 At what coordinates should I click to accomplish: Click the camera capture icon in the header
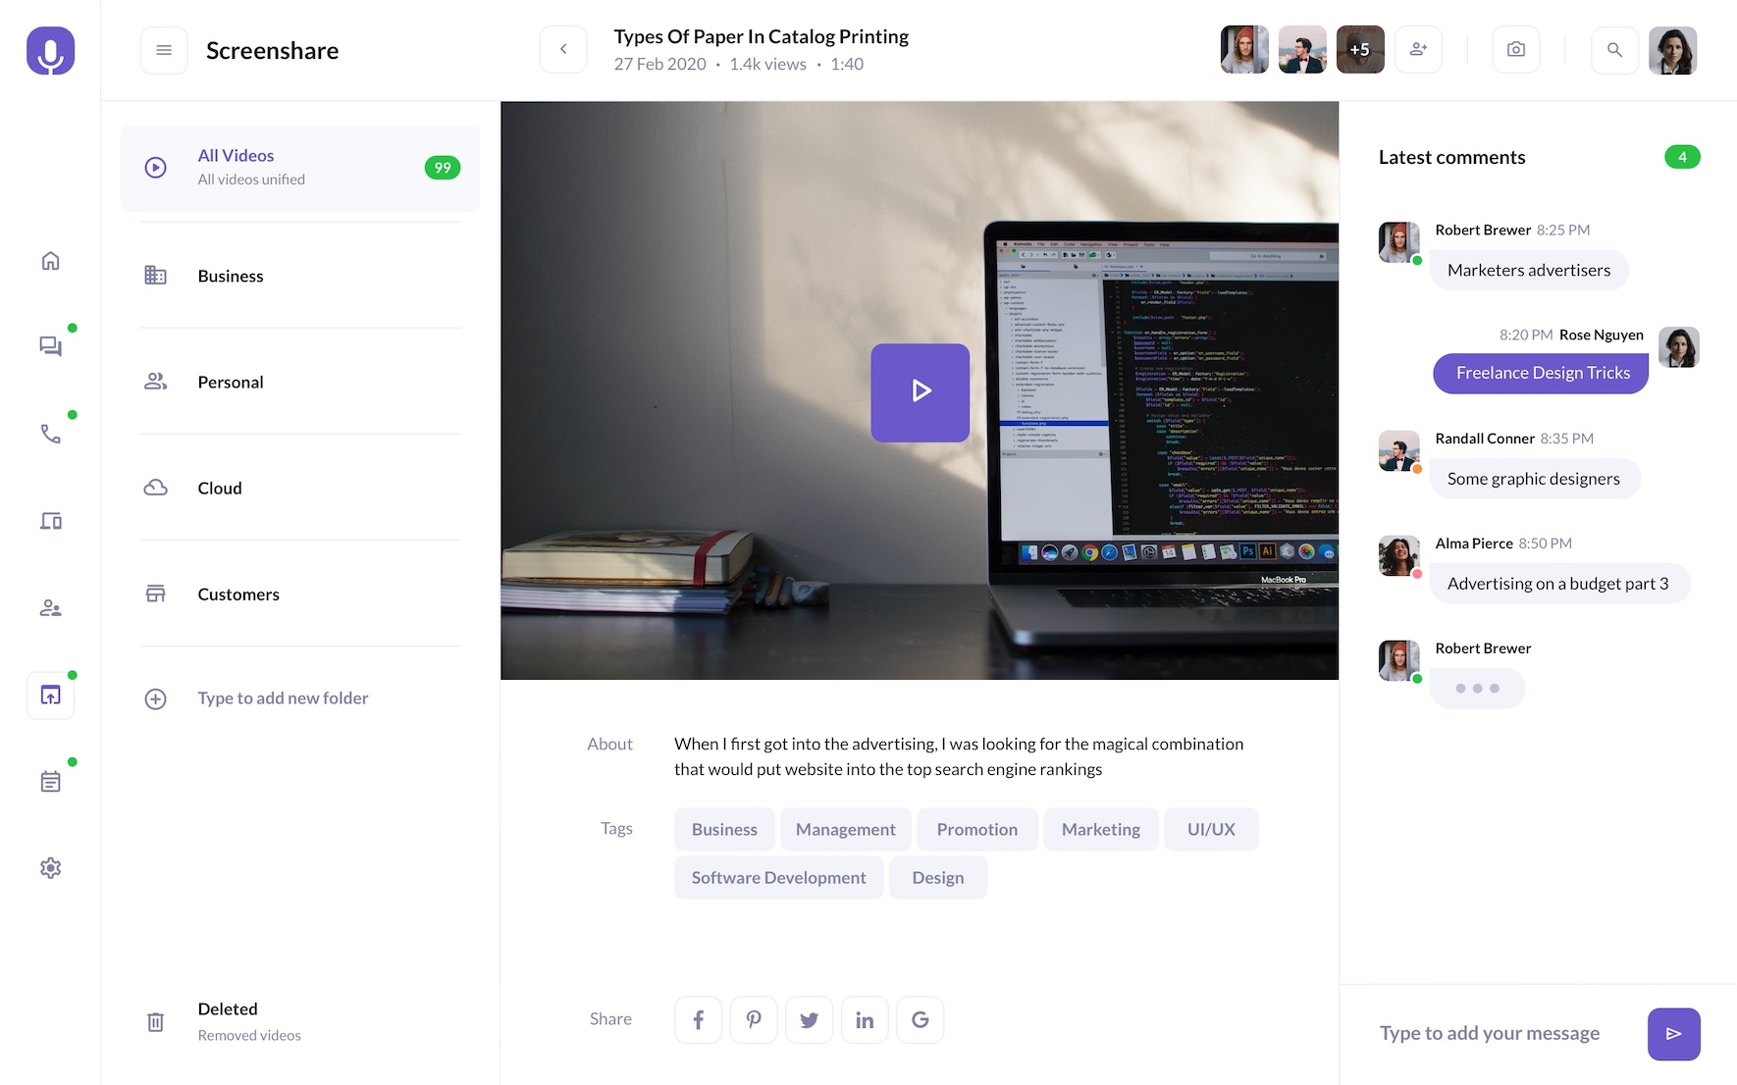coord(1515,49)
